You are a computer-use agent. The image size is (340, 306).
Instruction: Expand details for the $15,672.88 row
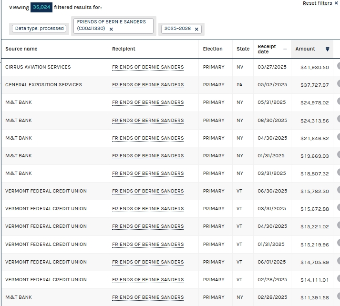tap(339, 207)
